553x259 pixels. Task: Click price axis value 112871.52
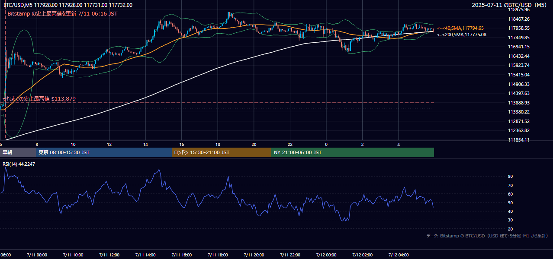point(519,121)
